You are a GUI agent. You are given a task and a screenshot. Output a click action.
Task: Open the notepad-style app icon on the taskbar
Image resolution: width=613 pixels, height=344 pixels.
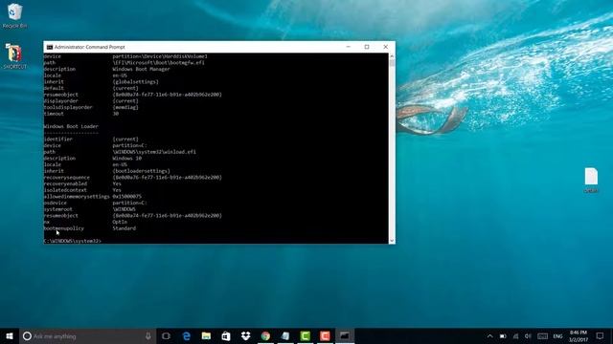[x=285, y=335]
